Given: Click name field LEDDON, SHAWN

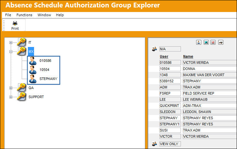Looking at the screenshot, I should click(x=210, y=112).
